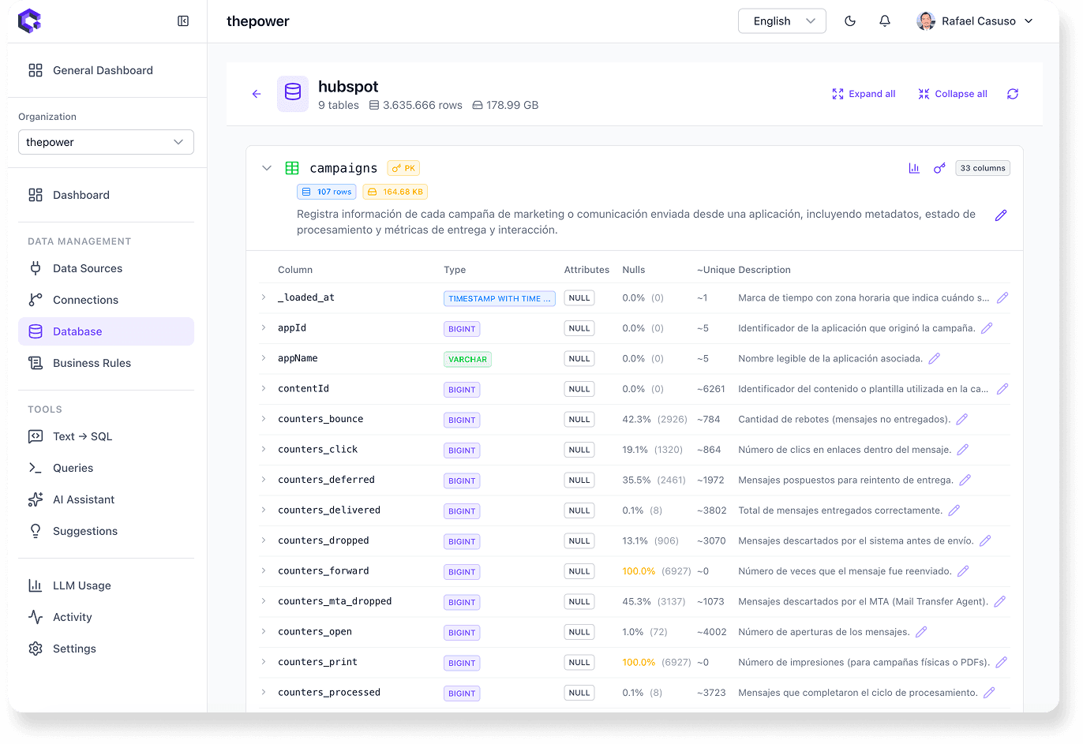
Task: Expand the counters_click column row
Action: 264,449
